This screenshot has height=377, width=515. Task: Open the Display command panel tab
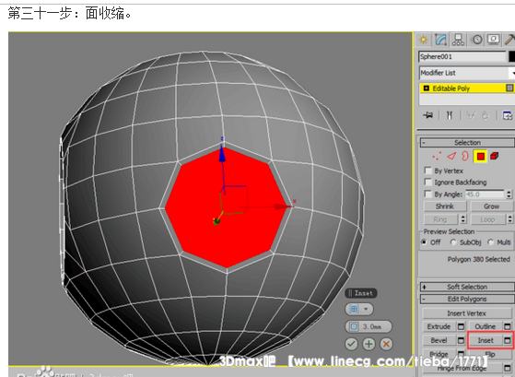pos(493,40)
